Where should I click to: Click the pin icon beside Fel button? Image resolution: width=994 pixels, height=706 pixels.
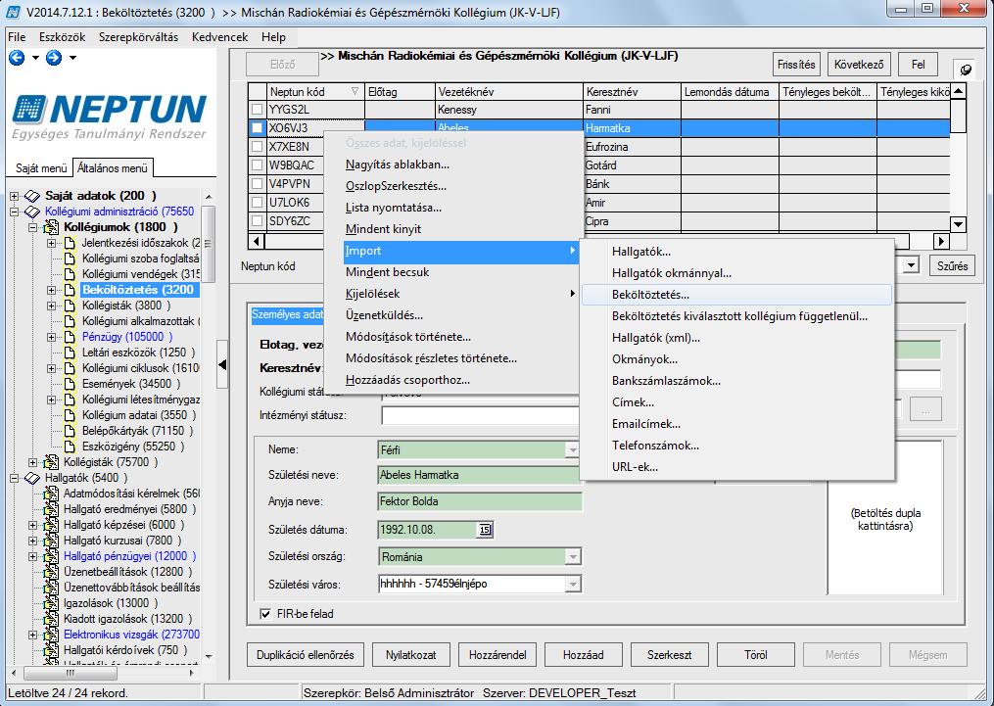(x=966, y=70)
